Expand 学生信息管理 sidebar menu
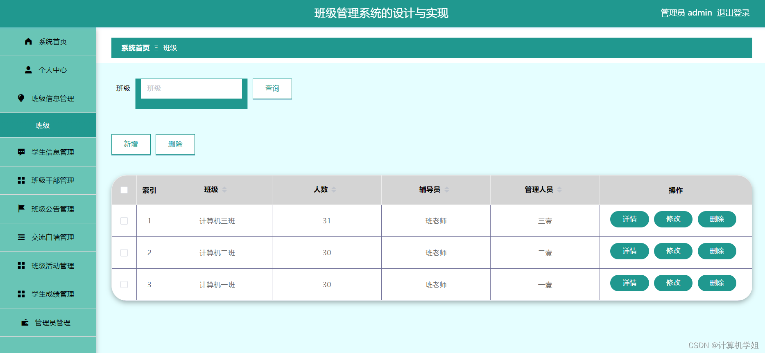The width and height of the screenshot is (765, 353). pyautogui.click(x=48, y=152)
